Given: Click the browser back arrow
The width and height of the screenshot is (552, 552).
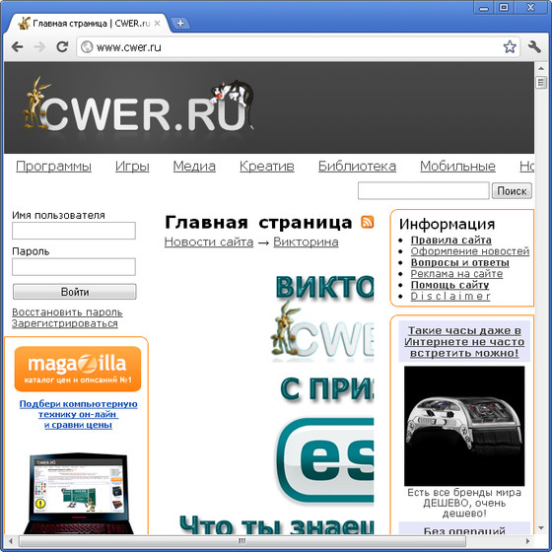Looking at the screenshot, I should click(17, 47).
